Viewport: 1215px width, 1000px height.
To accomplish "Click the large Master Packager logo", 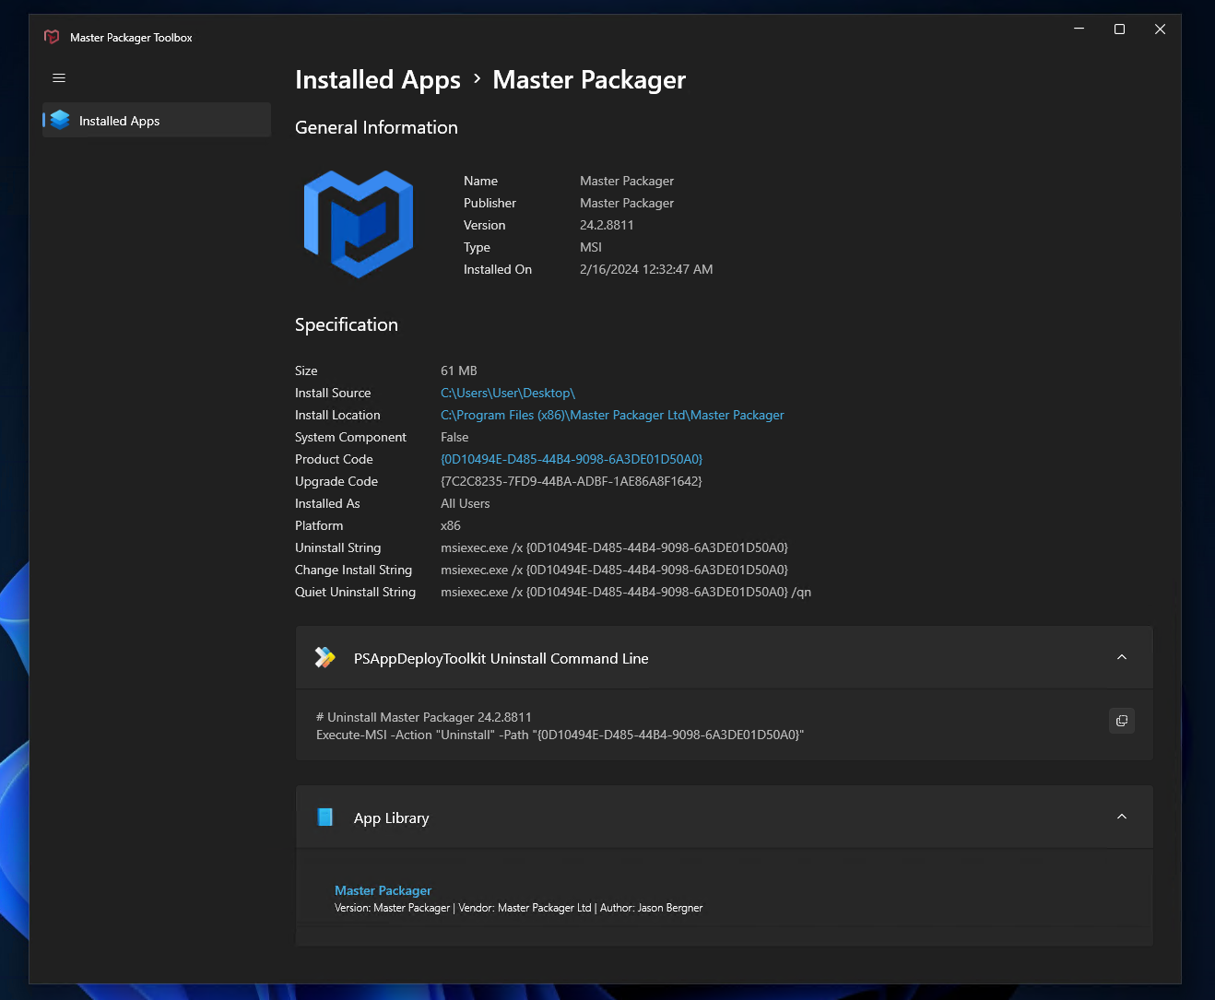I will tap(359, 224).
